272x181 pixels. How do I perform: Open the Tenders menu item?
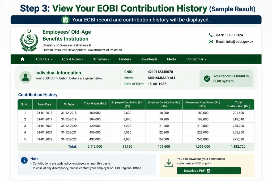coord(125,59)
